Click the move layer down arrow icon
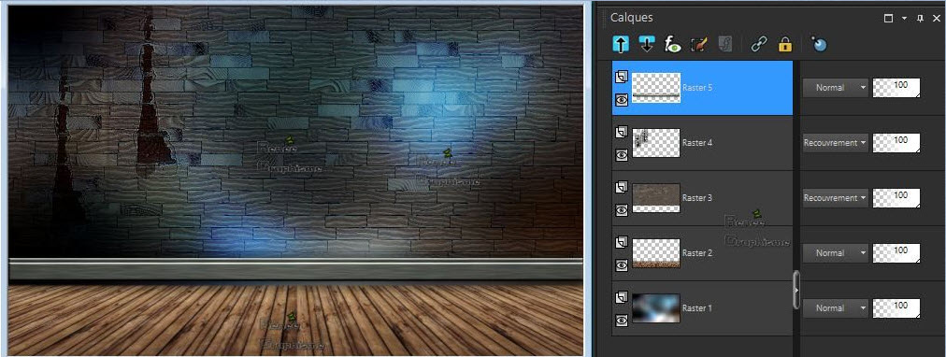 click(647, 44)
